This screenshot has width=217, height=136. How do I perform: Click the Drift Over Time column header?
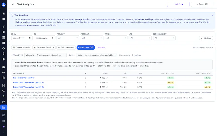(203, 73)
